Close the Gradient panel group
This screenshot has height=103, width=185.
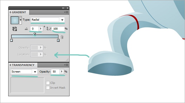click(x=67, y=8)
